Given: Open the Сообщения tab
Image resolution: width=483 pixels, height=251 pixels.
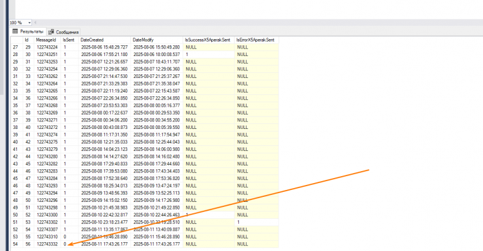Looking at the screenshot, I should pos(64,32).
